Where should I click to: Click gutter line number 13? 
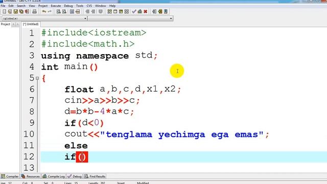29,168
